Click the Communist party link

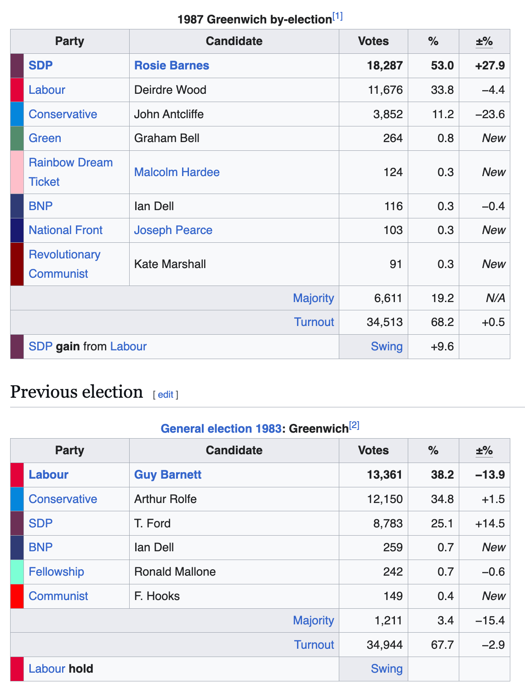click(58, 596)
